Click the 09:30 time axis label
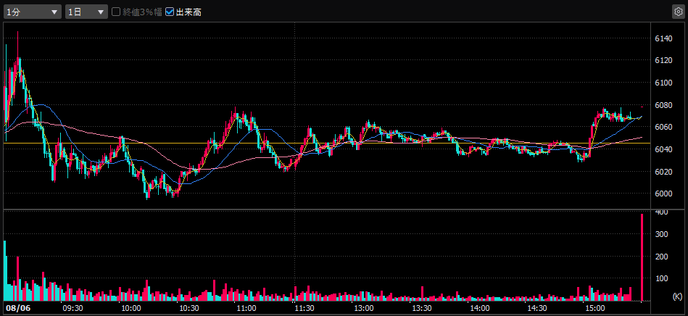 coord(72,307)
